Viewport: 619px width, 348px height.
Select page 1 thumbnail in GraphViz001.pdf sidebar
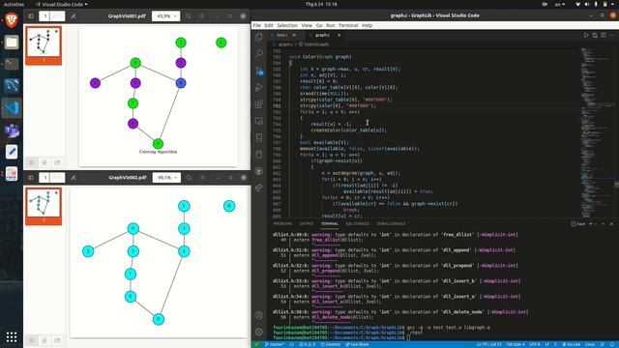point(44,45)
